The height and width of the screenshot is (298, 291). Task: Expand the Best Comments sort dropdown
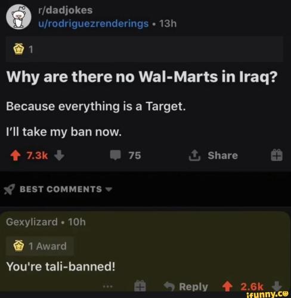click(109, 189)
